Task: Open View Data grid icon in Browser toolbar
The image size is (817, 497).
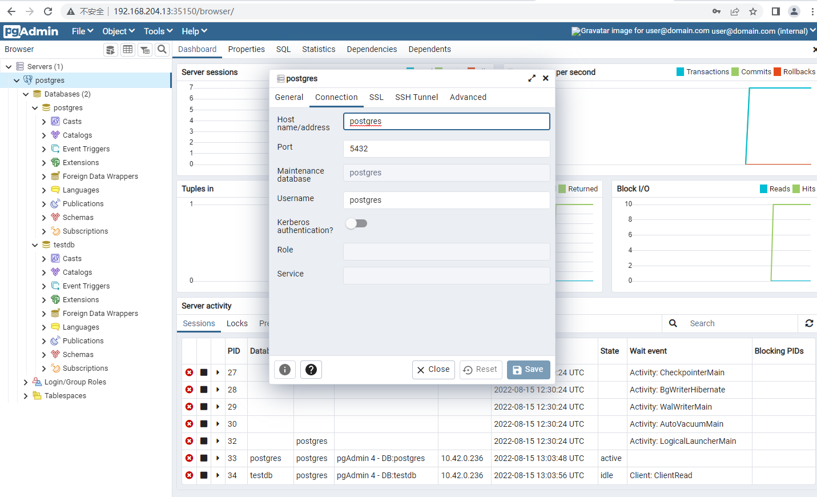Action: point(128,50)
